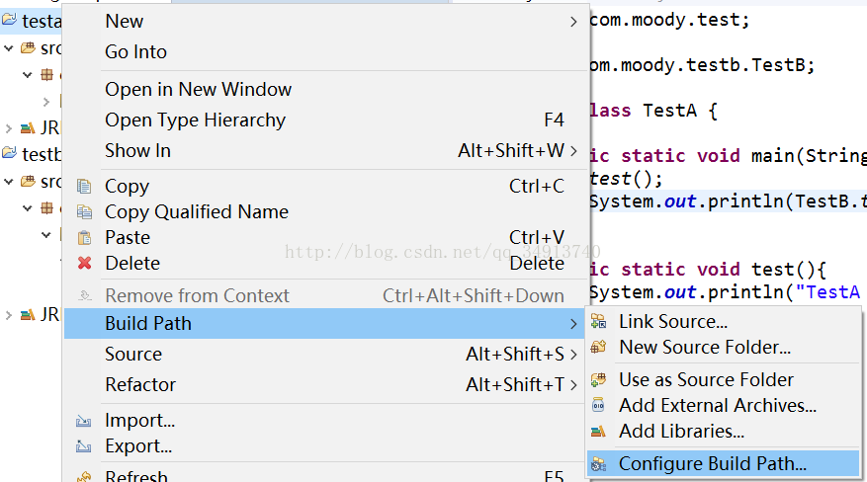Select the testa project in tree
The height and width of the screenshot is (482, 867).
42,21
